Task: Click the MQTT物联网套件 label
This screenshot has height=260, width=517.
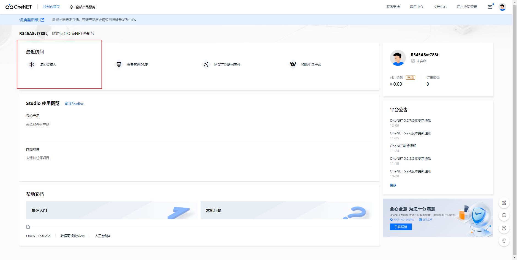Action: point(227,65)
